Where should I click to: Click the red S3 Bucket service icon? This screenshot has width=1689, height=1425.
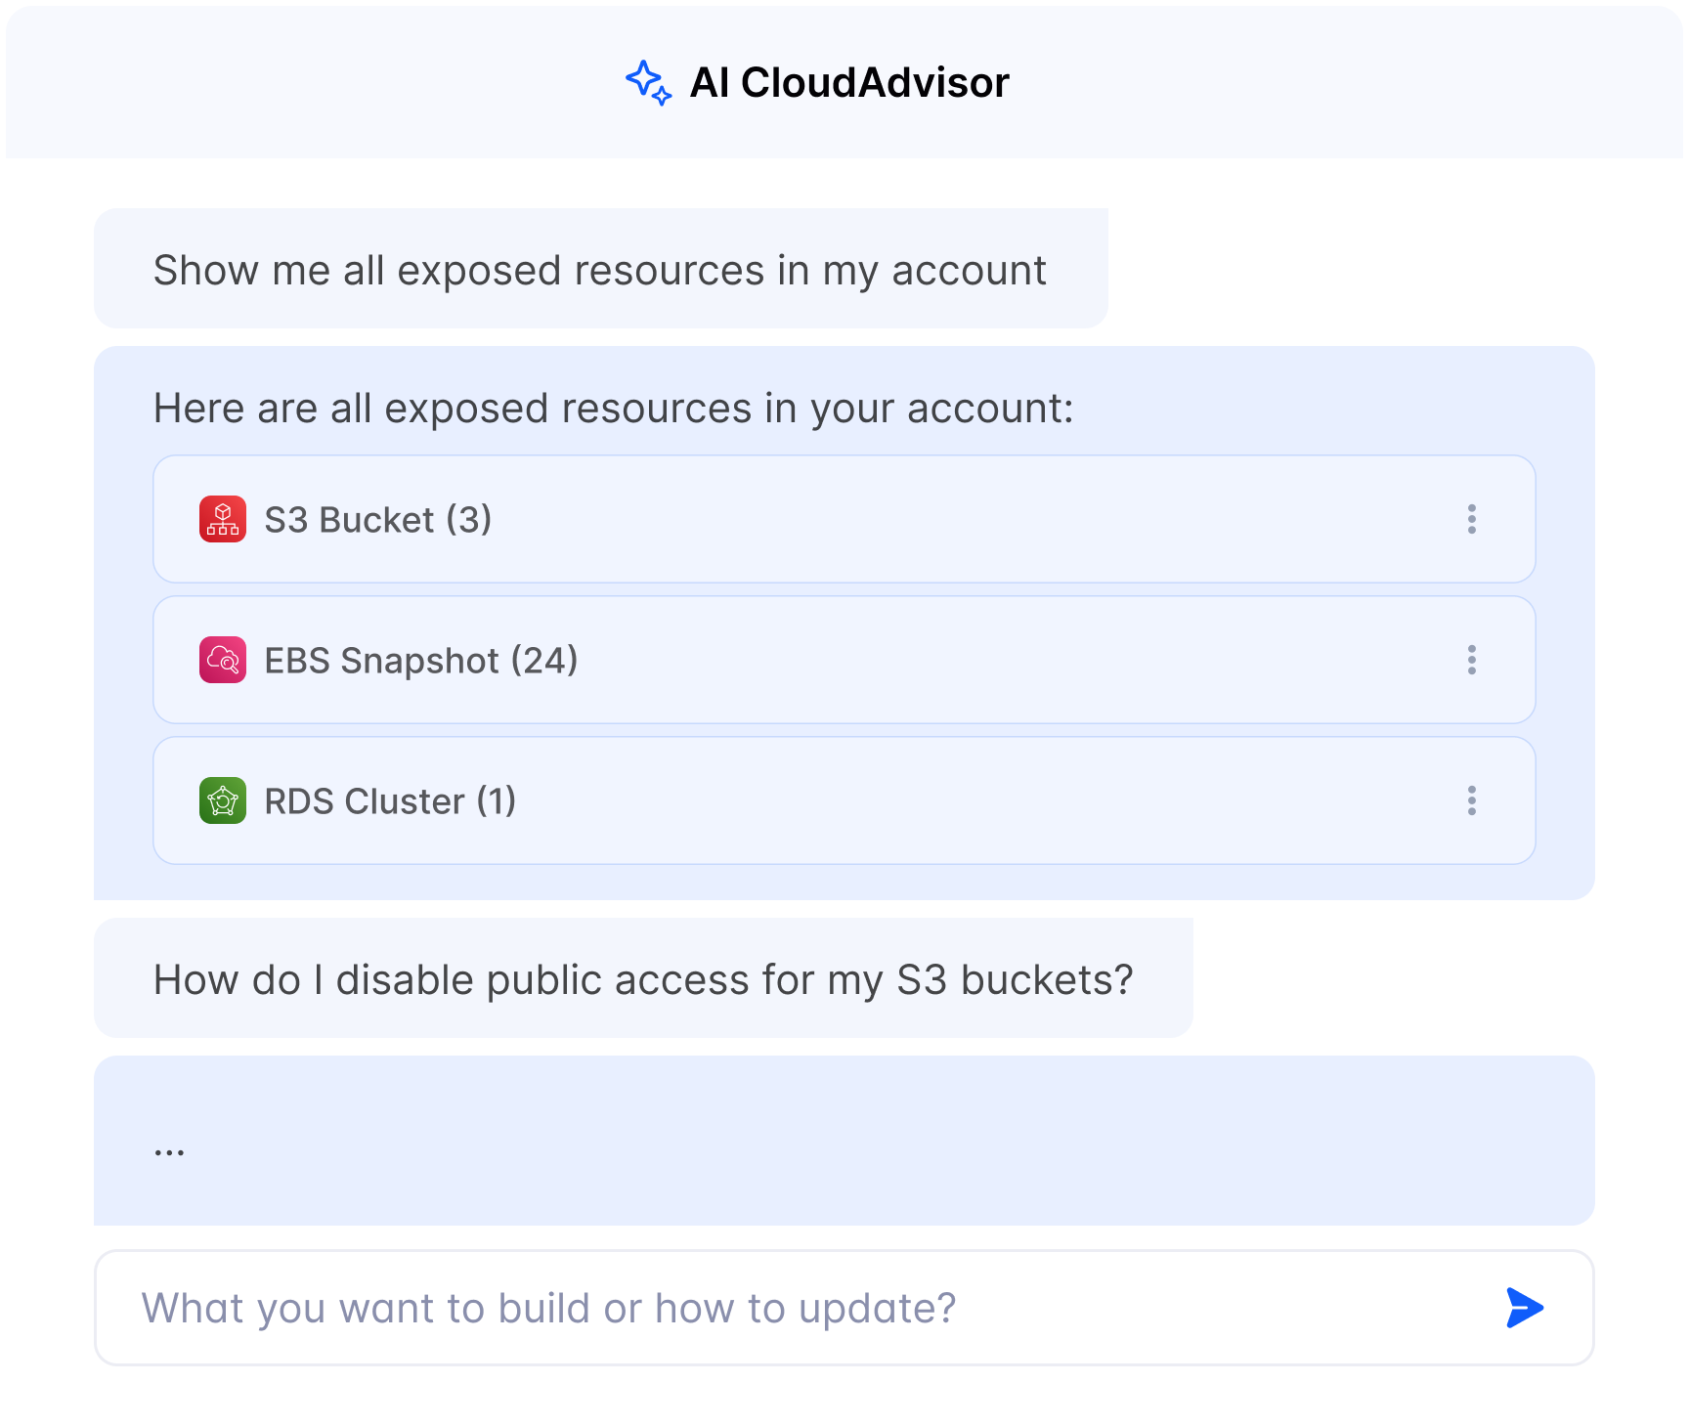coord(223,519)
